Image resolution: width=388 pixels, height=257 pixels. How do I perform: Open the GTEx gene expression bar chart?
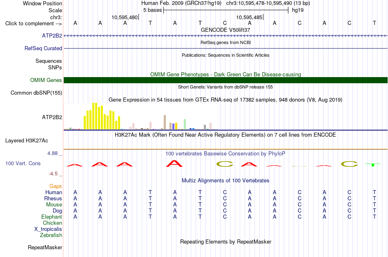click(x=141, y=116)
